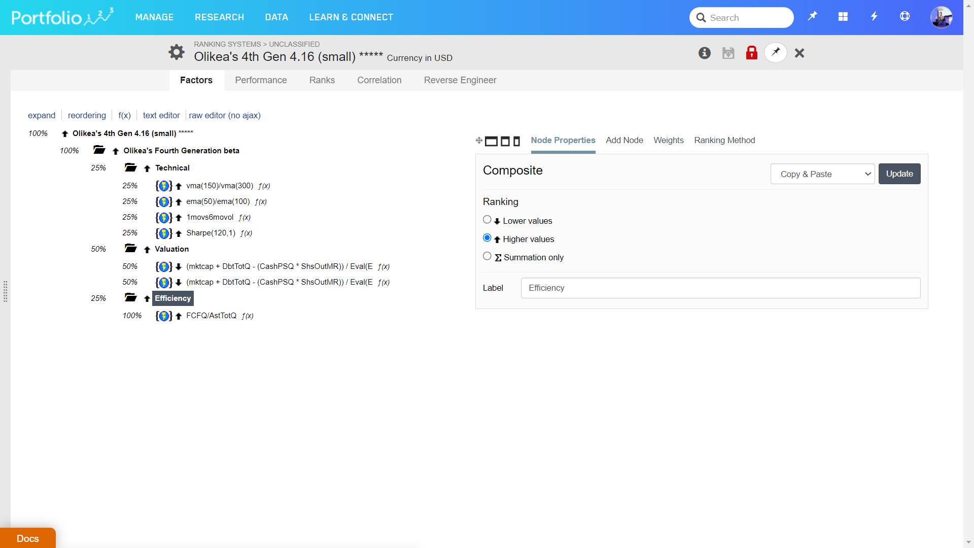
Task: Click the Label input field
Action: [x=720, y=288]
